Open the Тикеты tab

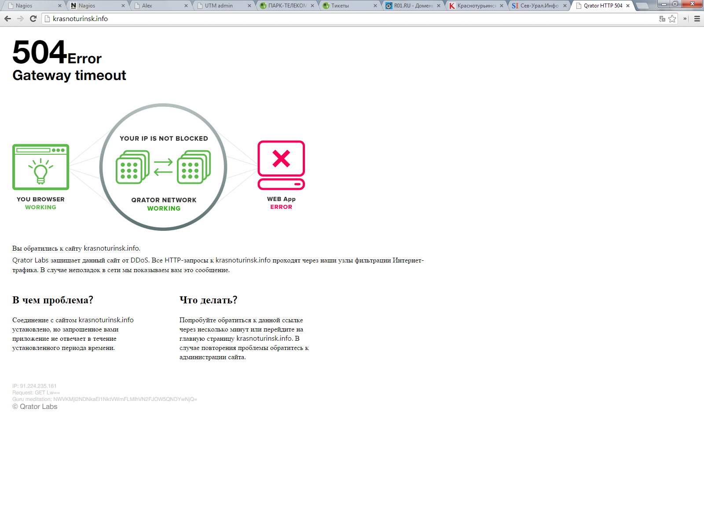pos(350,6)
